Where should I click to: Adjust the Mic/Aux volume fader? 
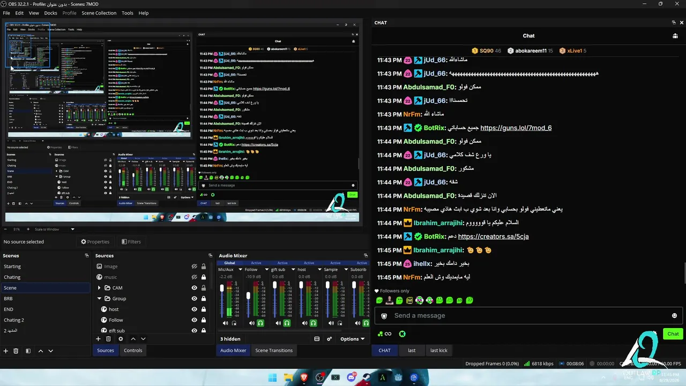click(222, 288)
